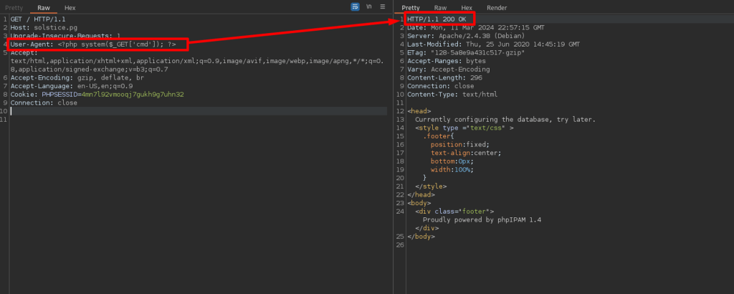Switch response panel to Raw view

[x=440, y=7]
